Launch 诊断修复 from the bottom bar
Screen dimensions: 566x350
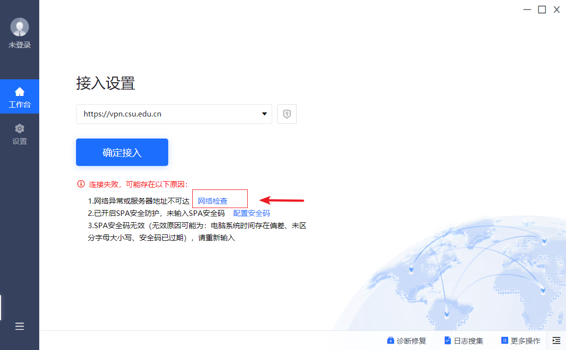pos(407,341)
